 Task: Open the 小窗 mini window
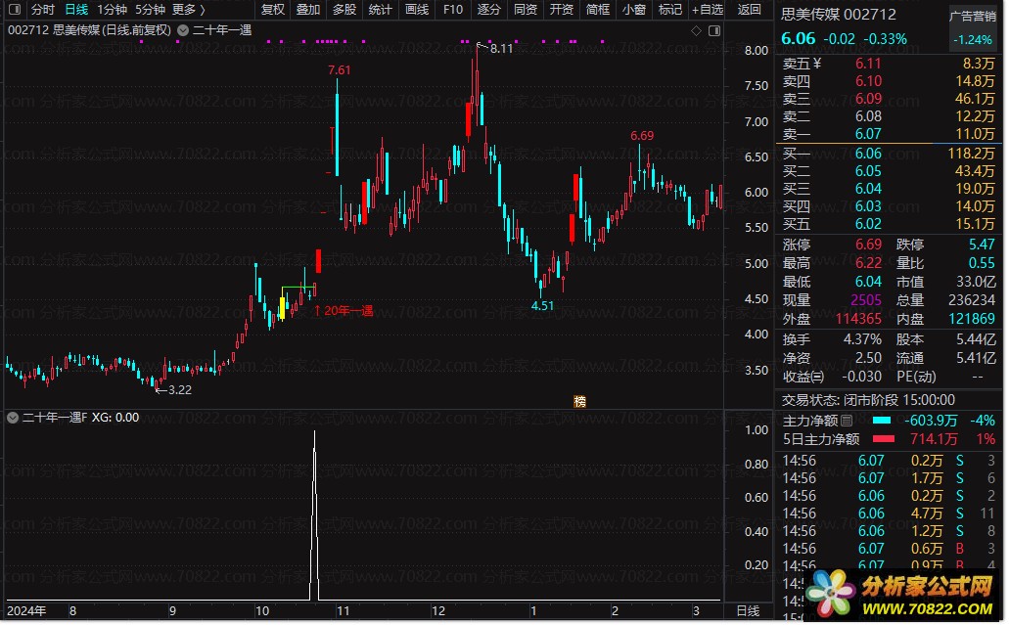(x=634, y=10)
